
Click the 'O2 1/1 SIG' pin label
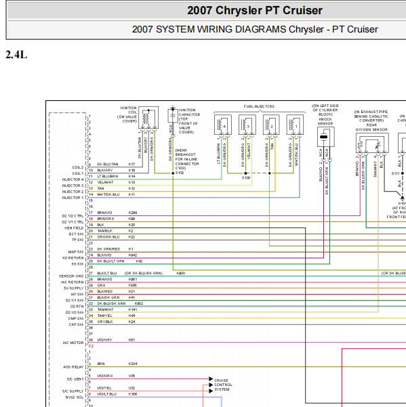[75, 300]
